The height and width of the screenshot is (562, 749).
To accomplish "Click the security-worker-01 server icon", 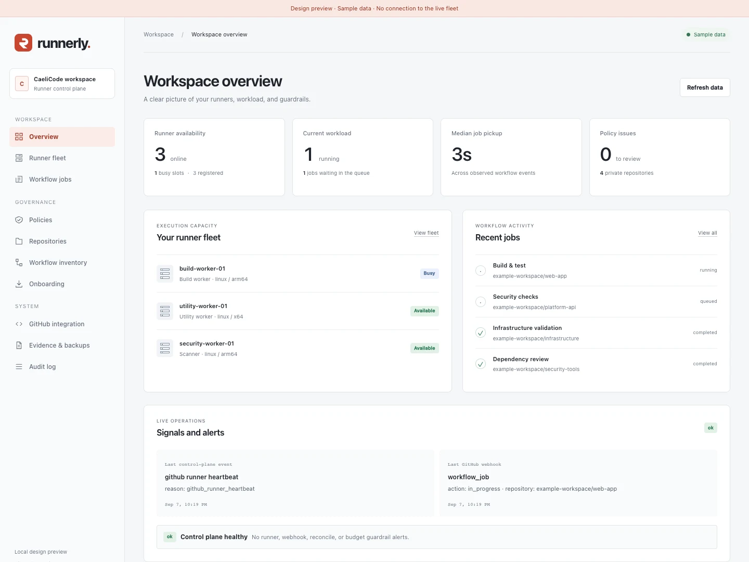I will [x=165, y=349].
